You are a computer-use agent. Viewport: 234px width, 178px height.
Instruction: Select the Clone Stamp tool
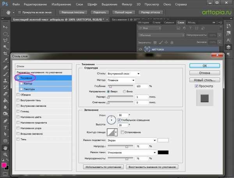tap(5, 81)
